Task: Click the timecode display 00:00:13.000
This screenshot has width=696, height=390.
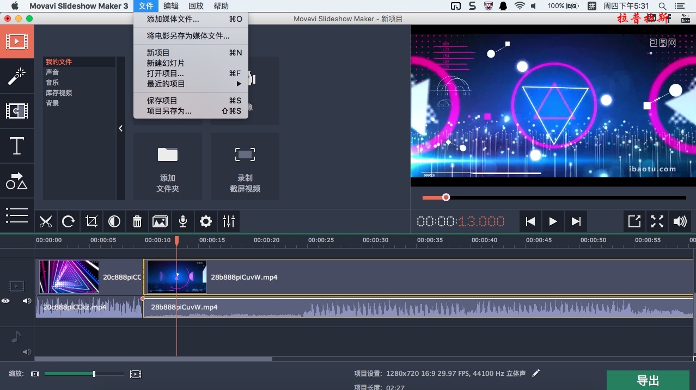Action: (x=461, y=221)
